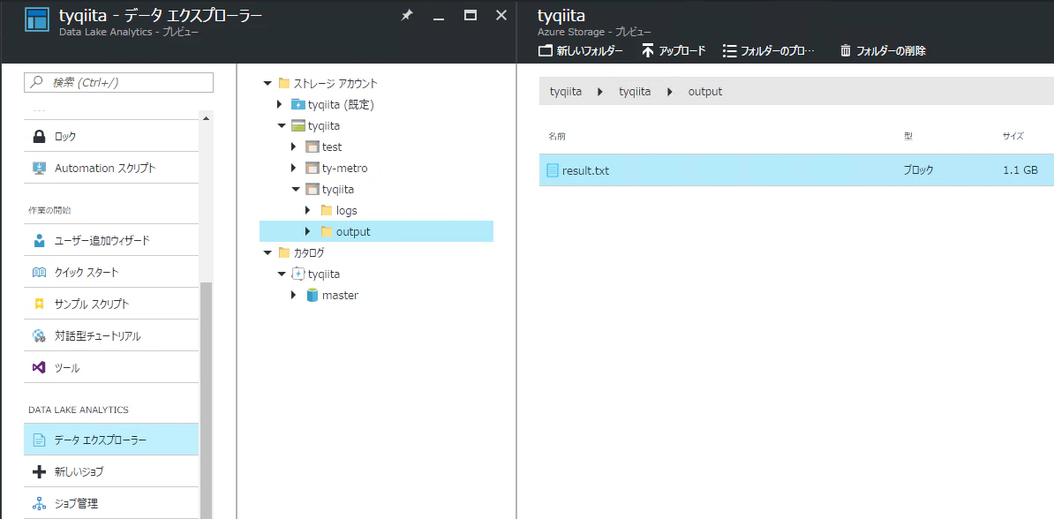Screen dimensions: 1054x519
Task: Expand the output folder node
Action: click(308, 232)
